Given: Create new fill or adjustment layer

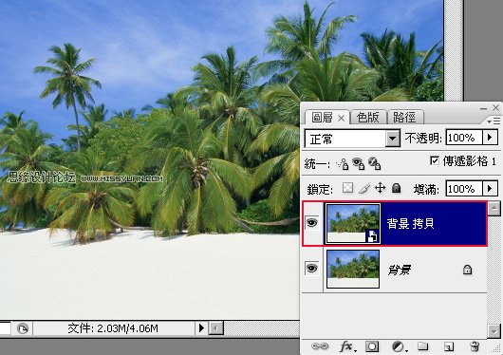Looking at the screenshot, I should click(x=399, y=346).
